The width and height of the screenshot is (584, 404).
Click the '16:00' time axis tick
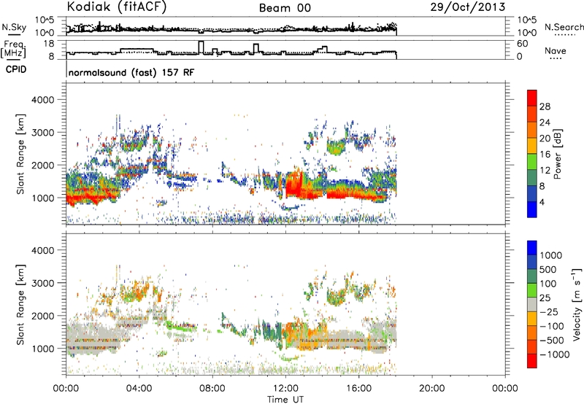pos(358,389)
